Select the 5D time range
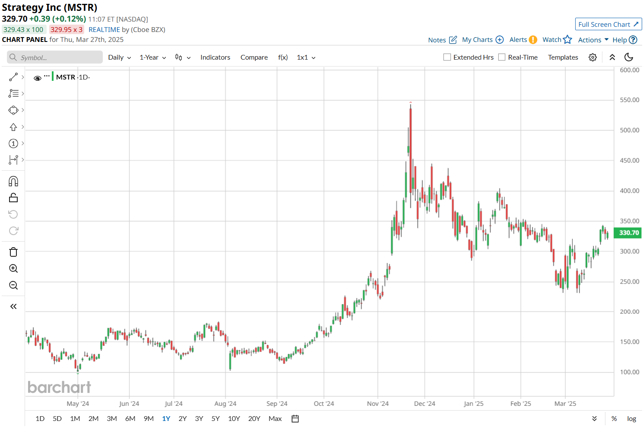 pos(57,419)
